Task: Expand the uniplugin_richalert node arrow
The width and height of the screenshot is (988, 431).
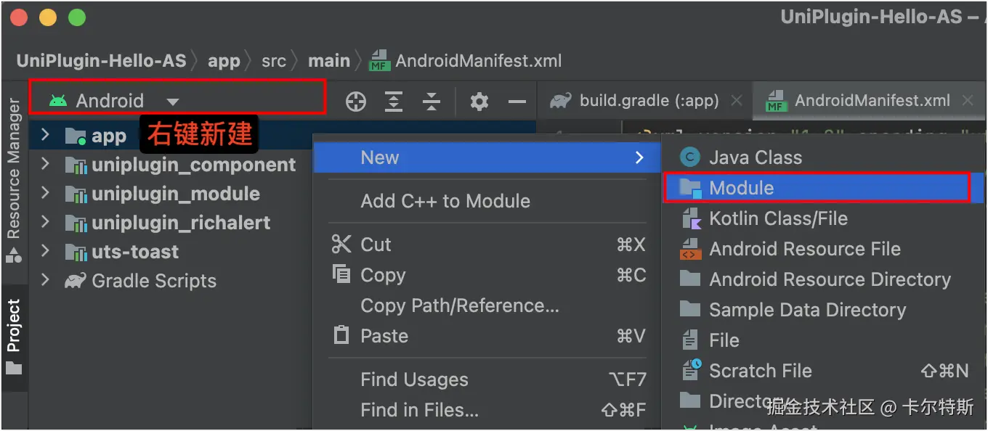Action: click(45, 222)
